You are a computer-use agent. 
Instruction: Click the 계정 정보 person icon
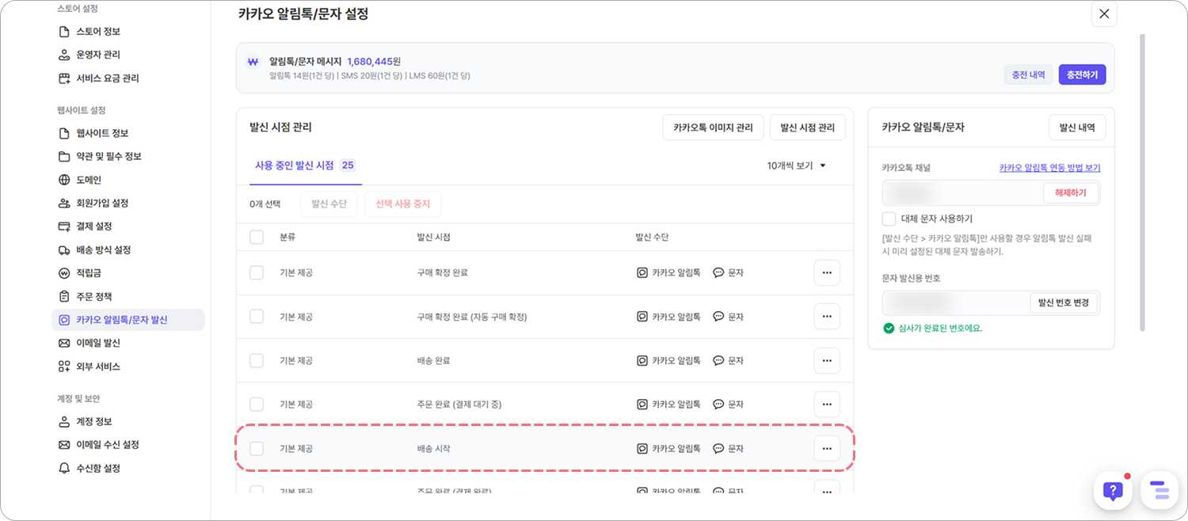64,421
